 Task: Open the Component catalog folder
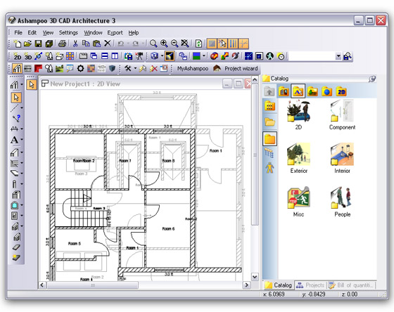342,115
